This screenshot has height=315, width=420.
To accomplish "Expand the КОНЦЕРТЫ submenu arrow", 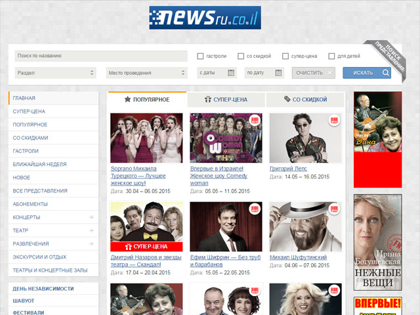I will pyautogui.click(x=91, y=217).
